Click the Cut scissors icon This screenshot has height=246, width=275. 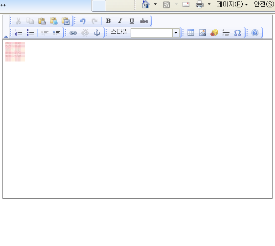18,21
